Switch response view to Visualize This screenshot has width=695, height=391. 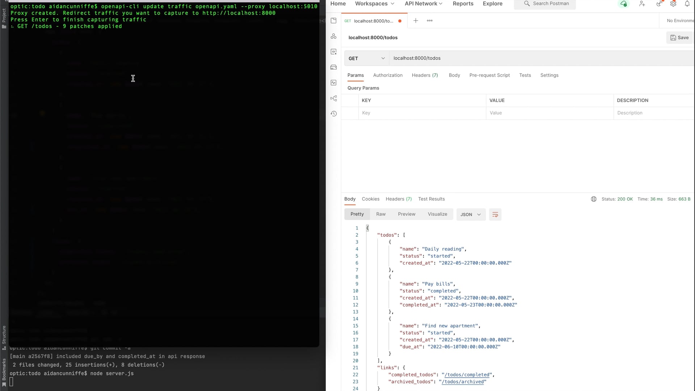tap(437, 214)
